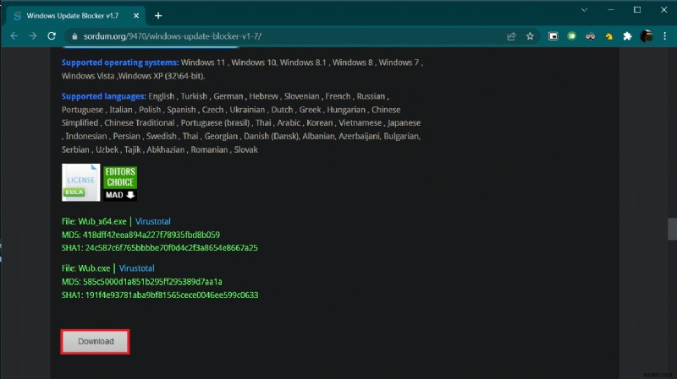This screenshot has width=677, height=379.
Task: Close the Windows Update Blocker tab
Action: 136,15
